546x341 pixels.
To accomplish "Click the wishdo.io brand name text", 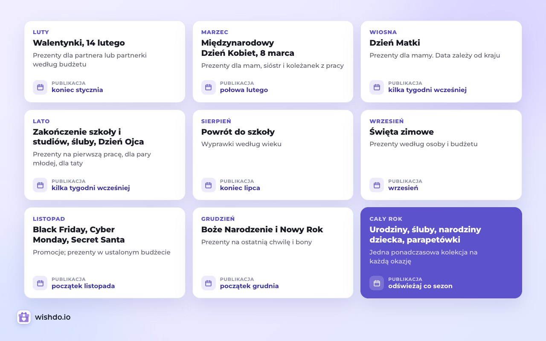I will point(53,317).
